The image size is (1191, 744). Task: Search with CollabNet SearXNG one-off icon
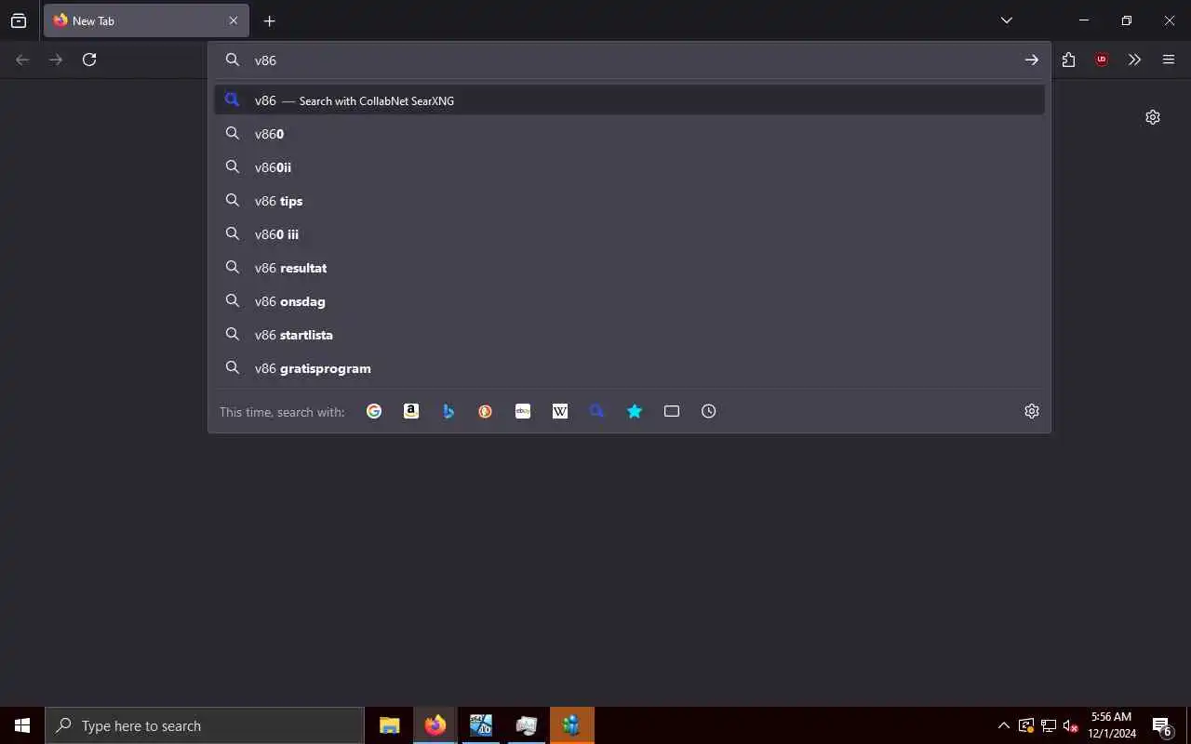pos(597,411)
